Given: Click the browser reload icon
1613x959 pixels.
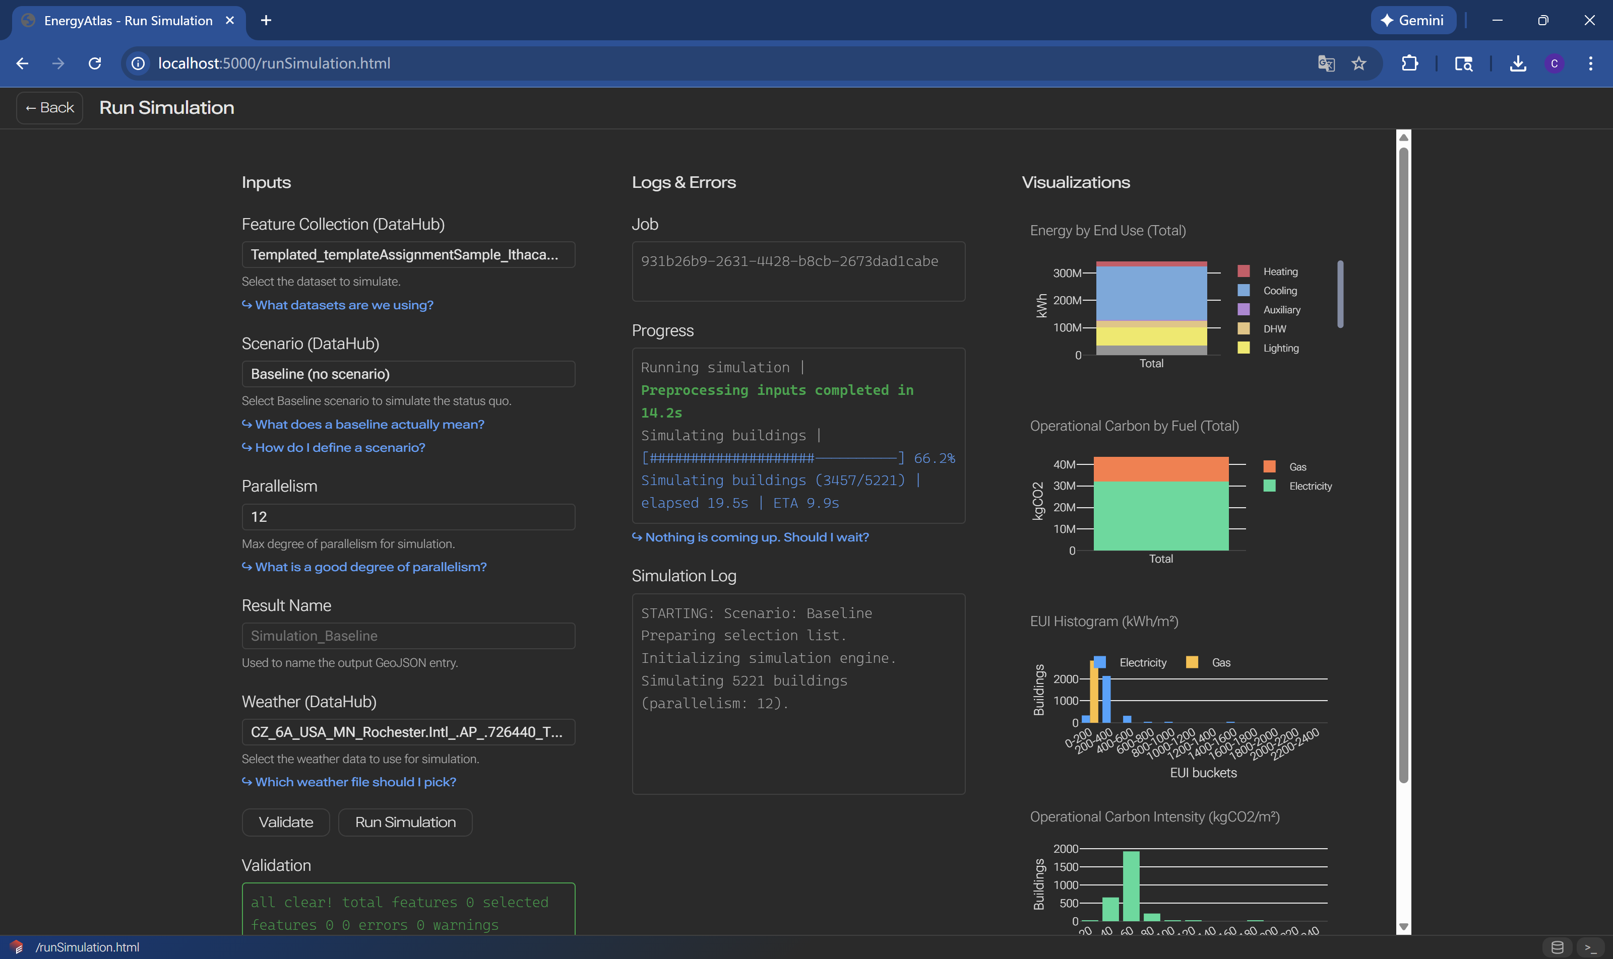Looking at the screenshot, I should [94, 63].
